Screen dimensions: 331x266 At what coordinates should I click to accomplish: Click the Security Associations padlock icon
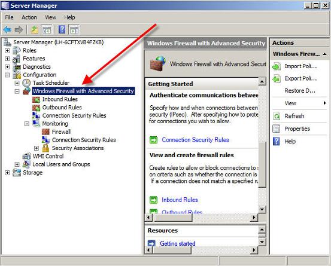pos(45,148)
